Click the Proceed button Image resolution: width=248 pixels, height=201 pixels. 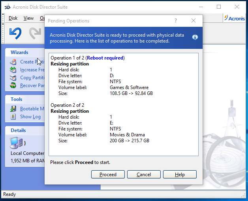108,175
